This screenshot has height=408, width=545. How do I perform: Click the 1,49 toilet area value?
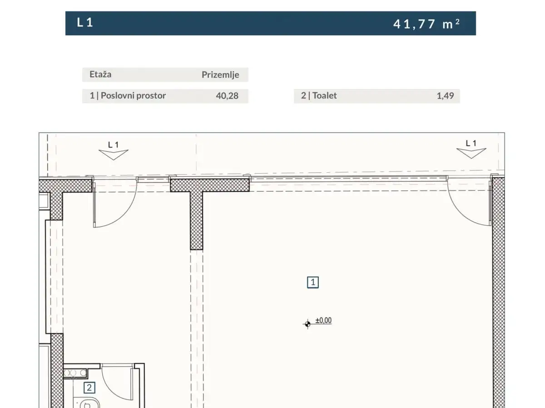pos(445,96)
